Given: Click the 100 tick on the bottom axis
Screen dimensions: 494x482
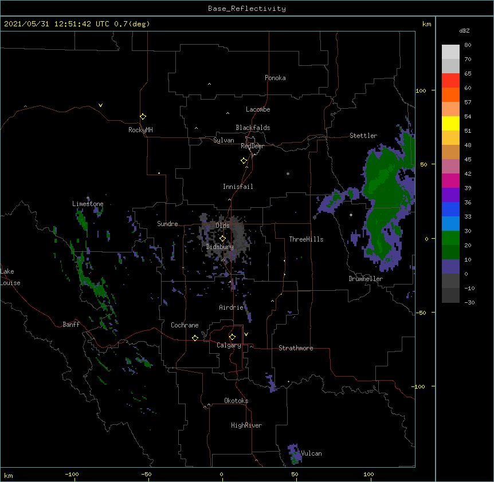Looking at the screenshot, I should [x=368, y=475].
